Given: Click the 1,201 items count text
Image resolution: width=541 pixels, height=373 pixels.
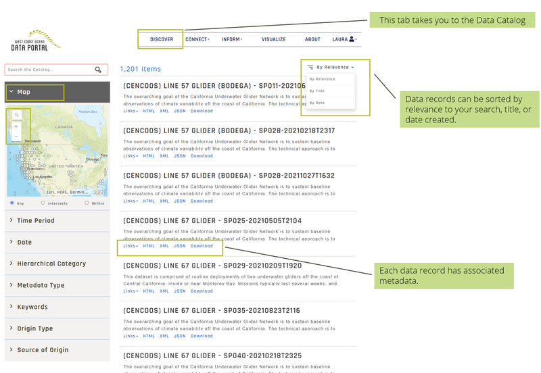Looking at the screenshot, I should point(140,69).
